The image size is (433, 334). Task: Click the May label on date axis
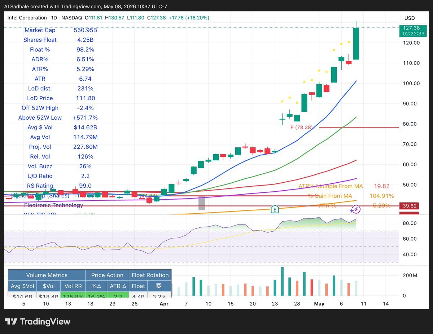pos(319,304)
